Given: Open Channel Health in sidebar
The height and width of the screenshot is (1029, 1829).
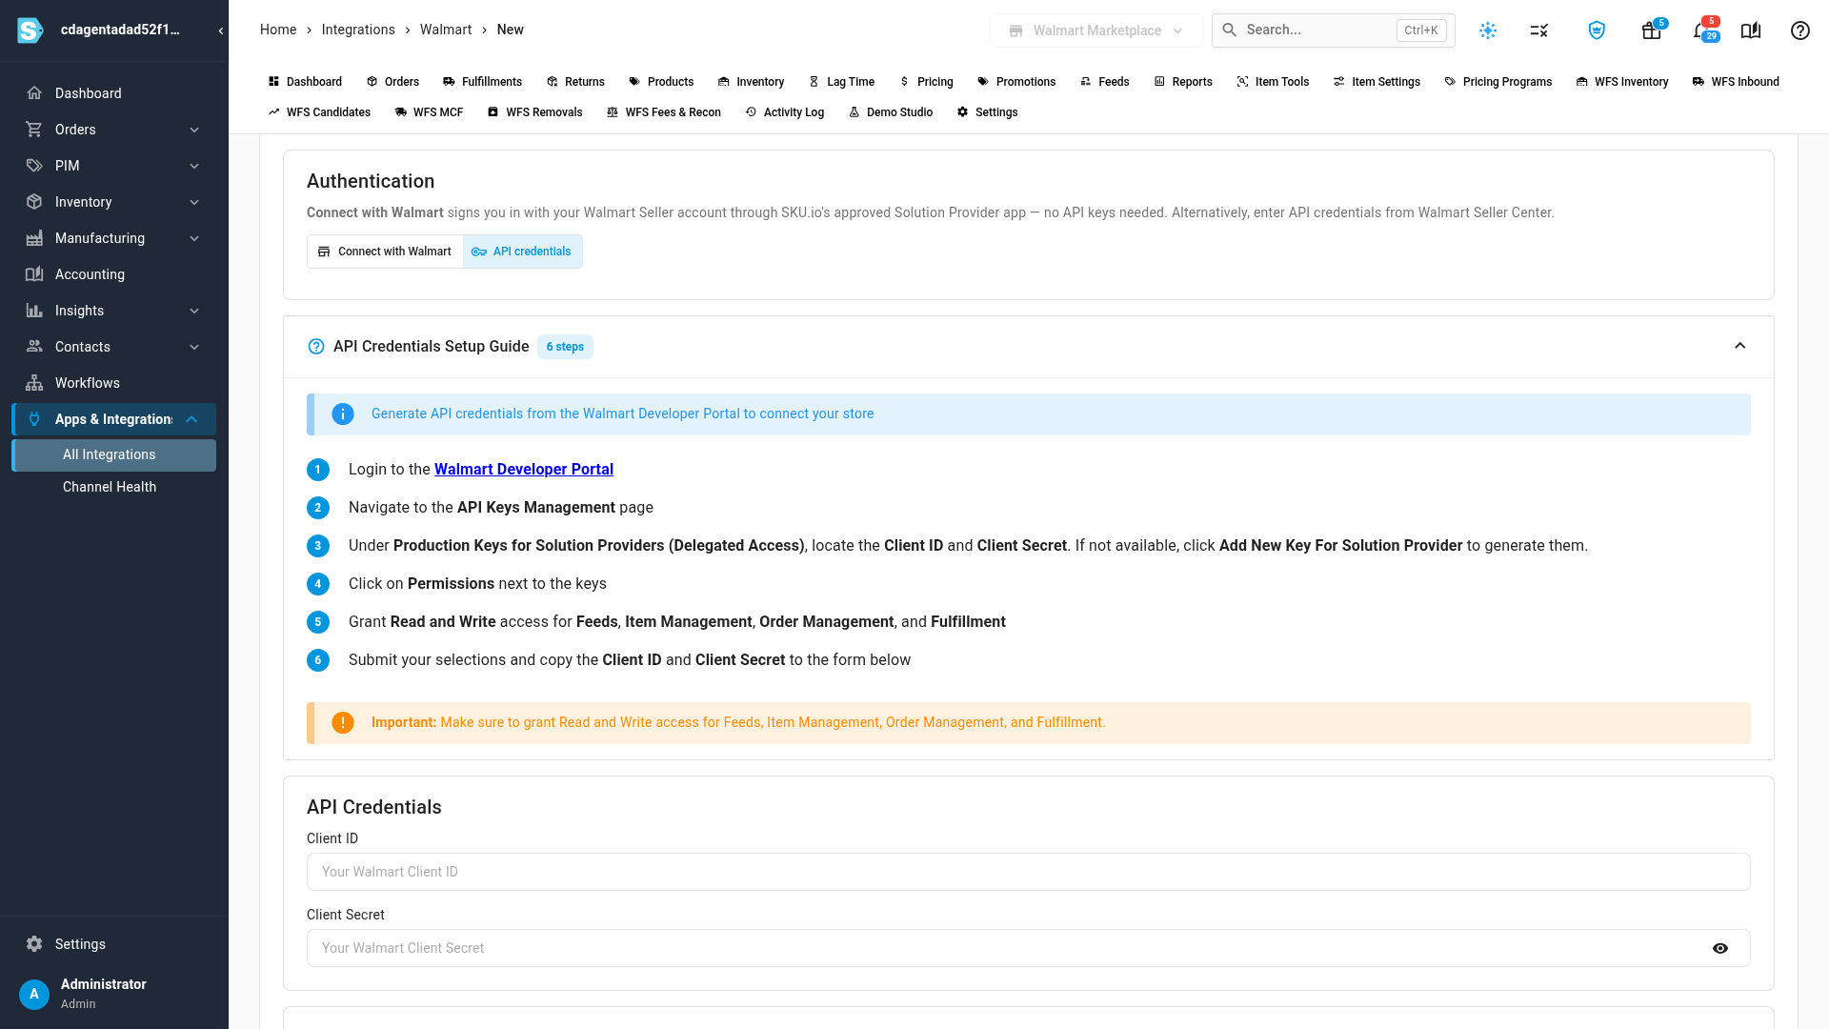Looking at the screenshot, I should point(110,487).
